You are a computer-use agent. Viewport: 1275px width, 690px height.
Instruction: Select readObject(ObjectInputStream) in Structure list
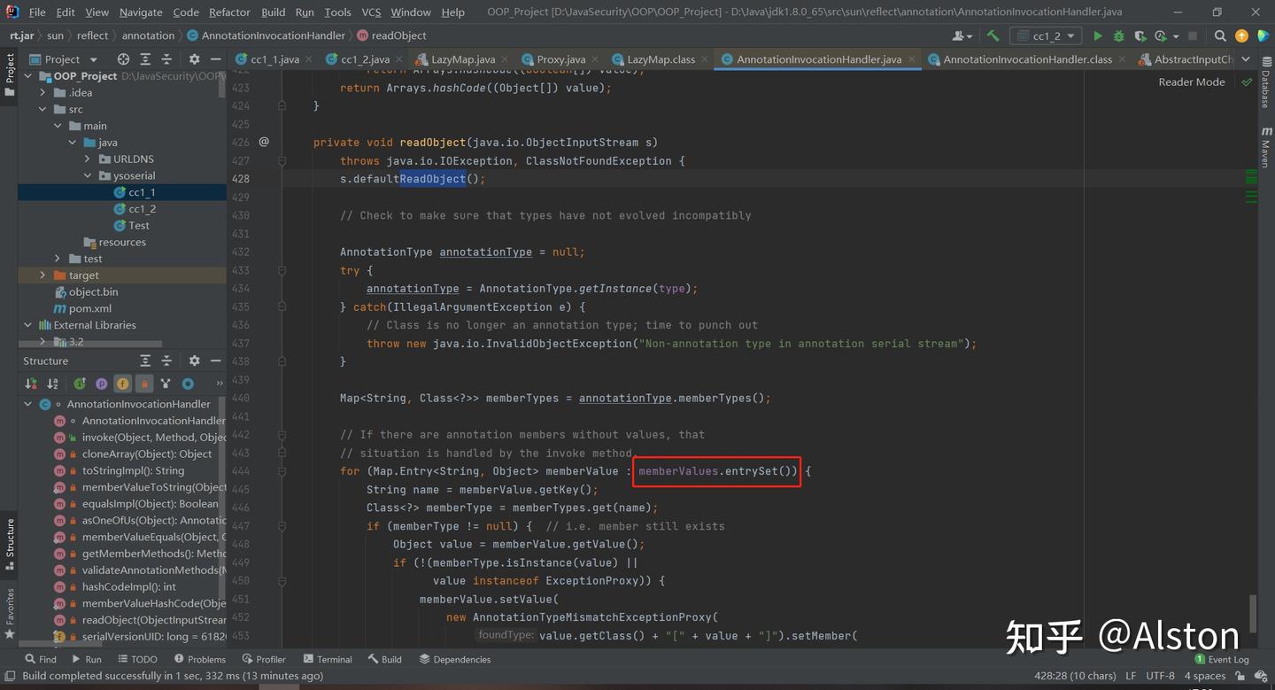coord(153,620)
